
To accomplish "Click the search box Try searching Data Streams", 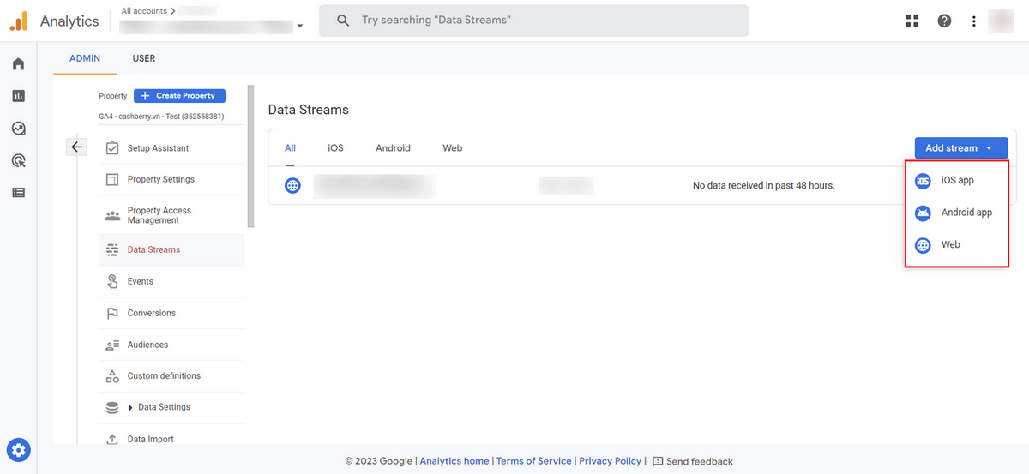I will [533, 20].
